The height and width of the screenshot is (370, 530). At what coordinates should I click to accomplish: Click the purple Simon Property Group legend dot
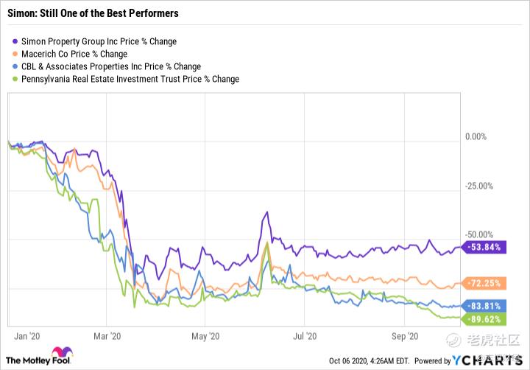point(17,42)
